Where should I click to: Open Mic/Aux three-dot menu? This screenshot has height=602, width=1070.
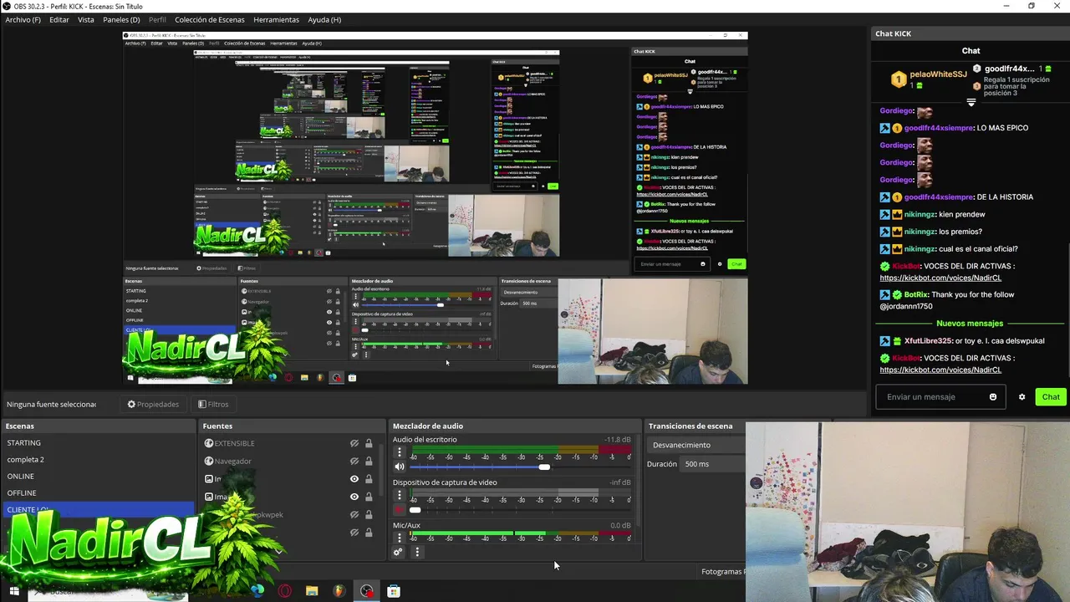(399, 538)
